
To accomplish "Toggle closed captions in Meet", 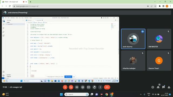I will 77,87.
